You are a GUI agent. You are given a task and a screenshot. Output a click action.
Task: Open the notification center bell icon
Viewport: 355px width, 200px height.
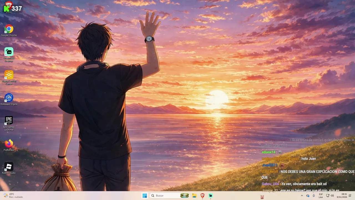tap(350, 196)
